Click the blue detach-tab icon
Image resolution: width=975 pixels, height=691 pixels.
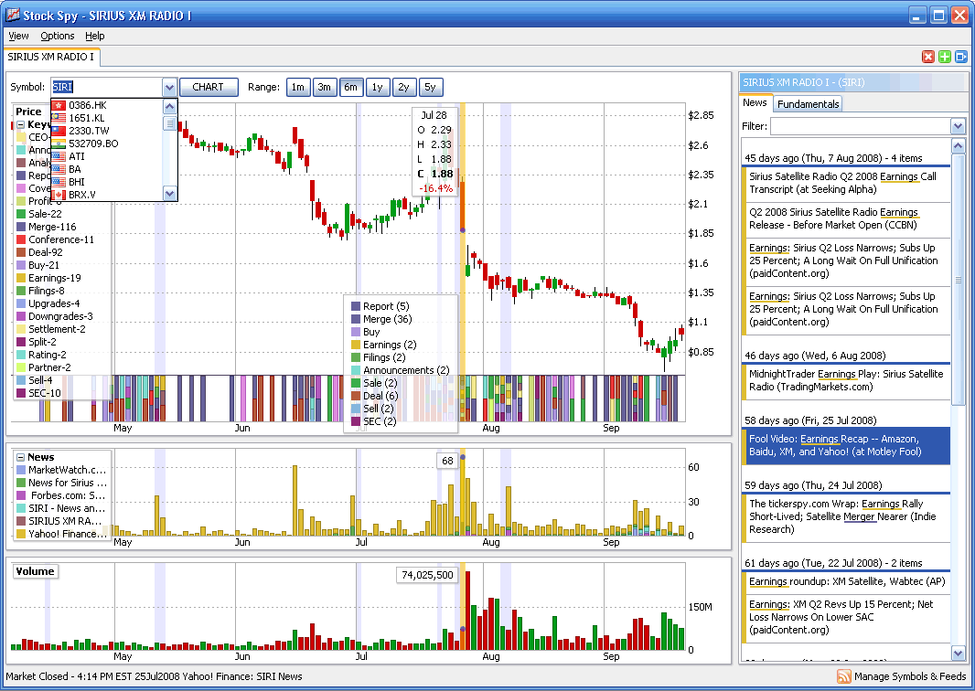(x=961, y=57)
